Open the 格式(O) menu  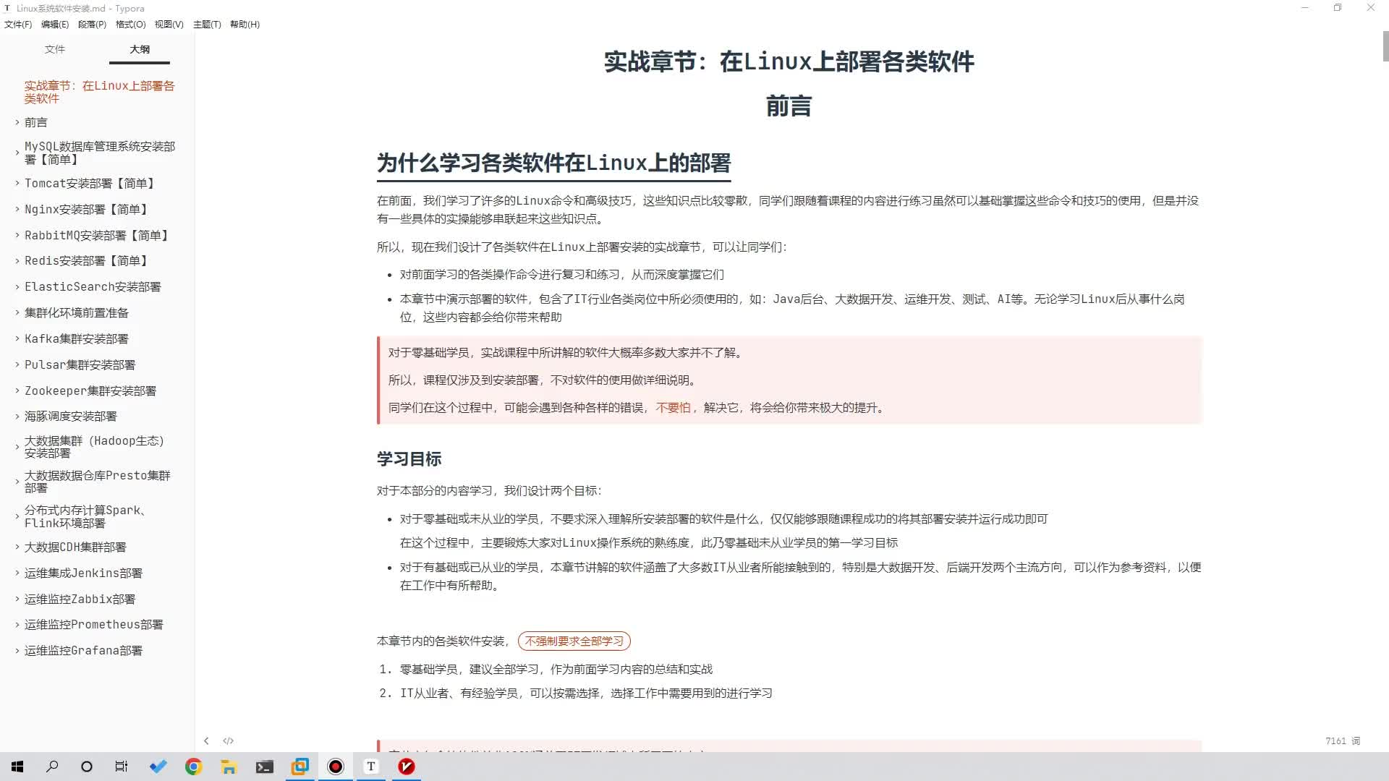[x=130, y=24]
